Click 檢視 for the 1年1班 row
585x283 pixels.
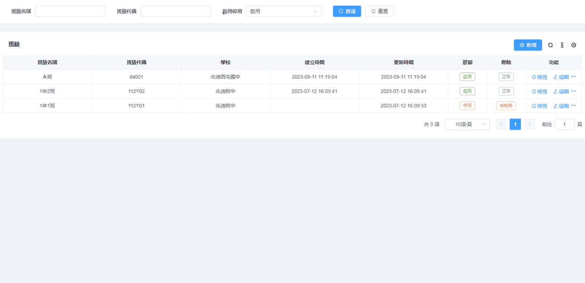(x=539, y=106)
